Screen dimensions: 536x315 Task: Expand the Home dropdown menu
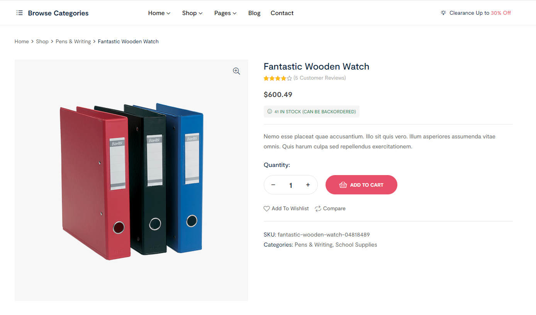pyautogui.click(x=159, y=13)
